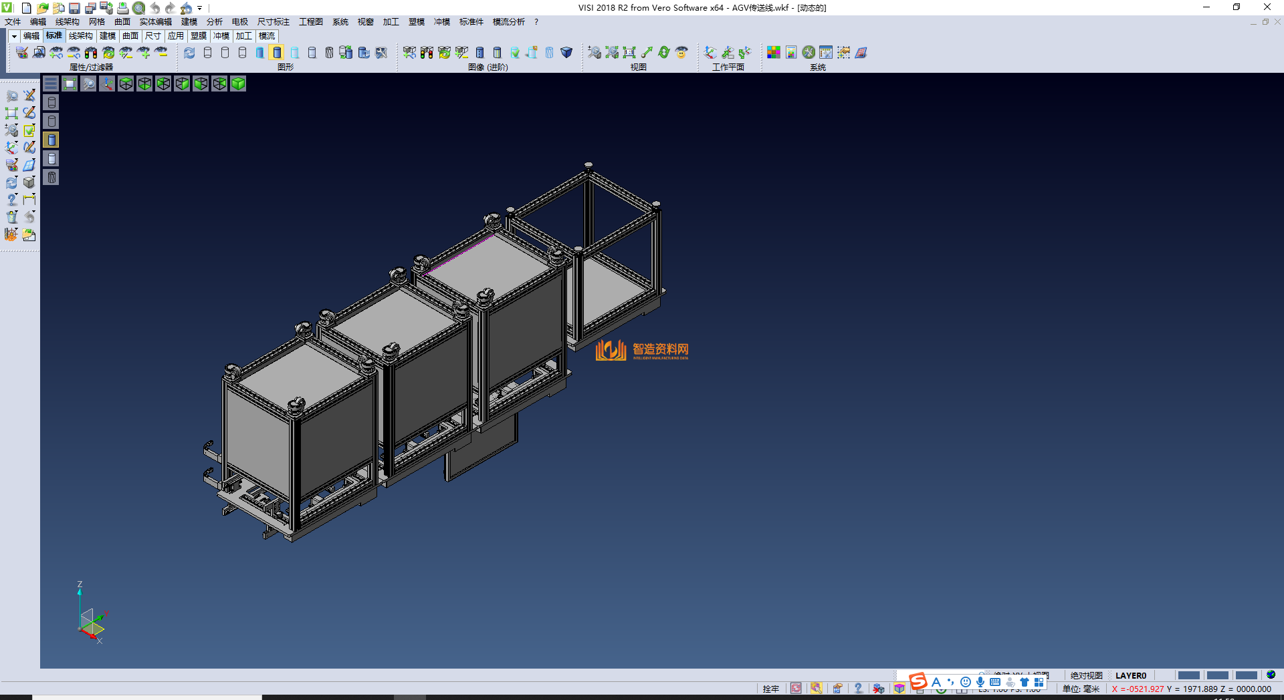The image size is (1284, 700).
Task: Open the ribbon tab list dropdown arrow
Action: [14, 36]
